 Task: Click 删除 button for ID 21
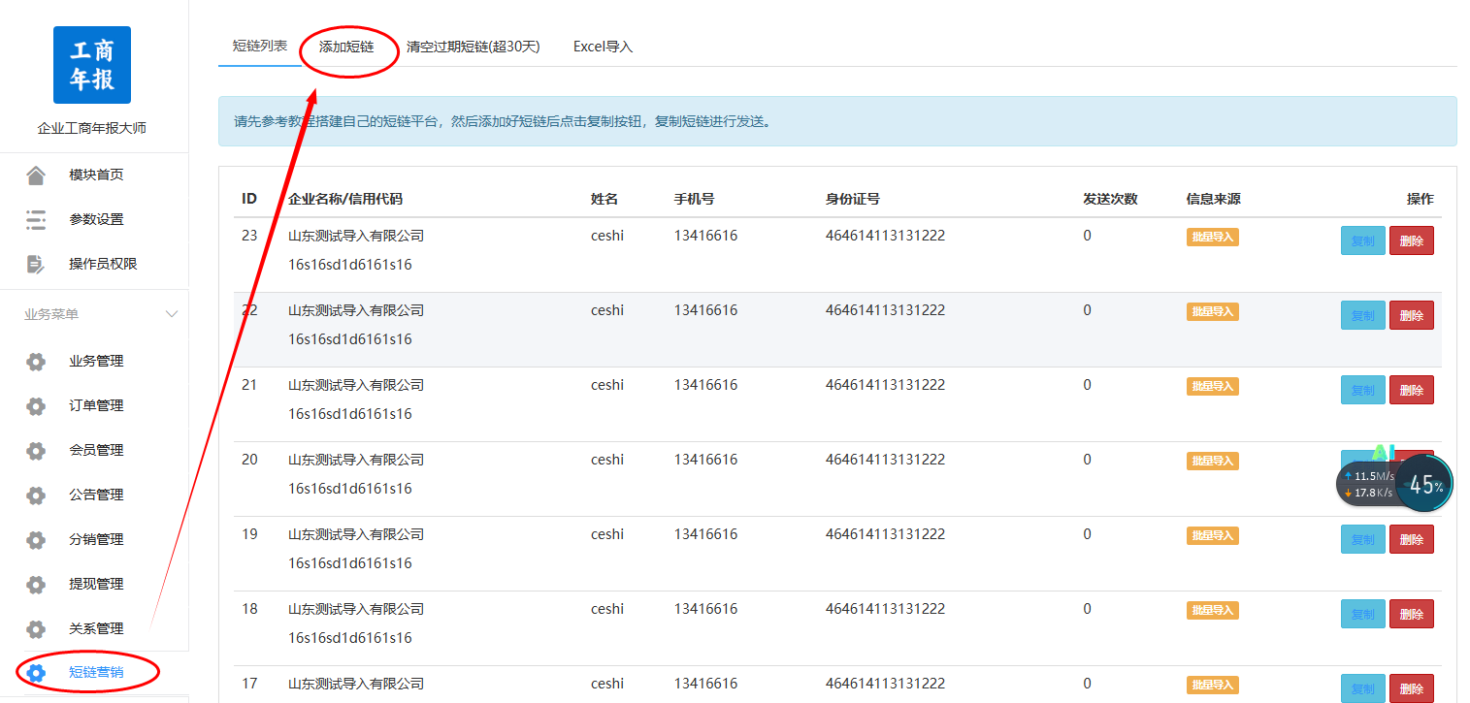1412,390
